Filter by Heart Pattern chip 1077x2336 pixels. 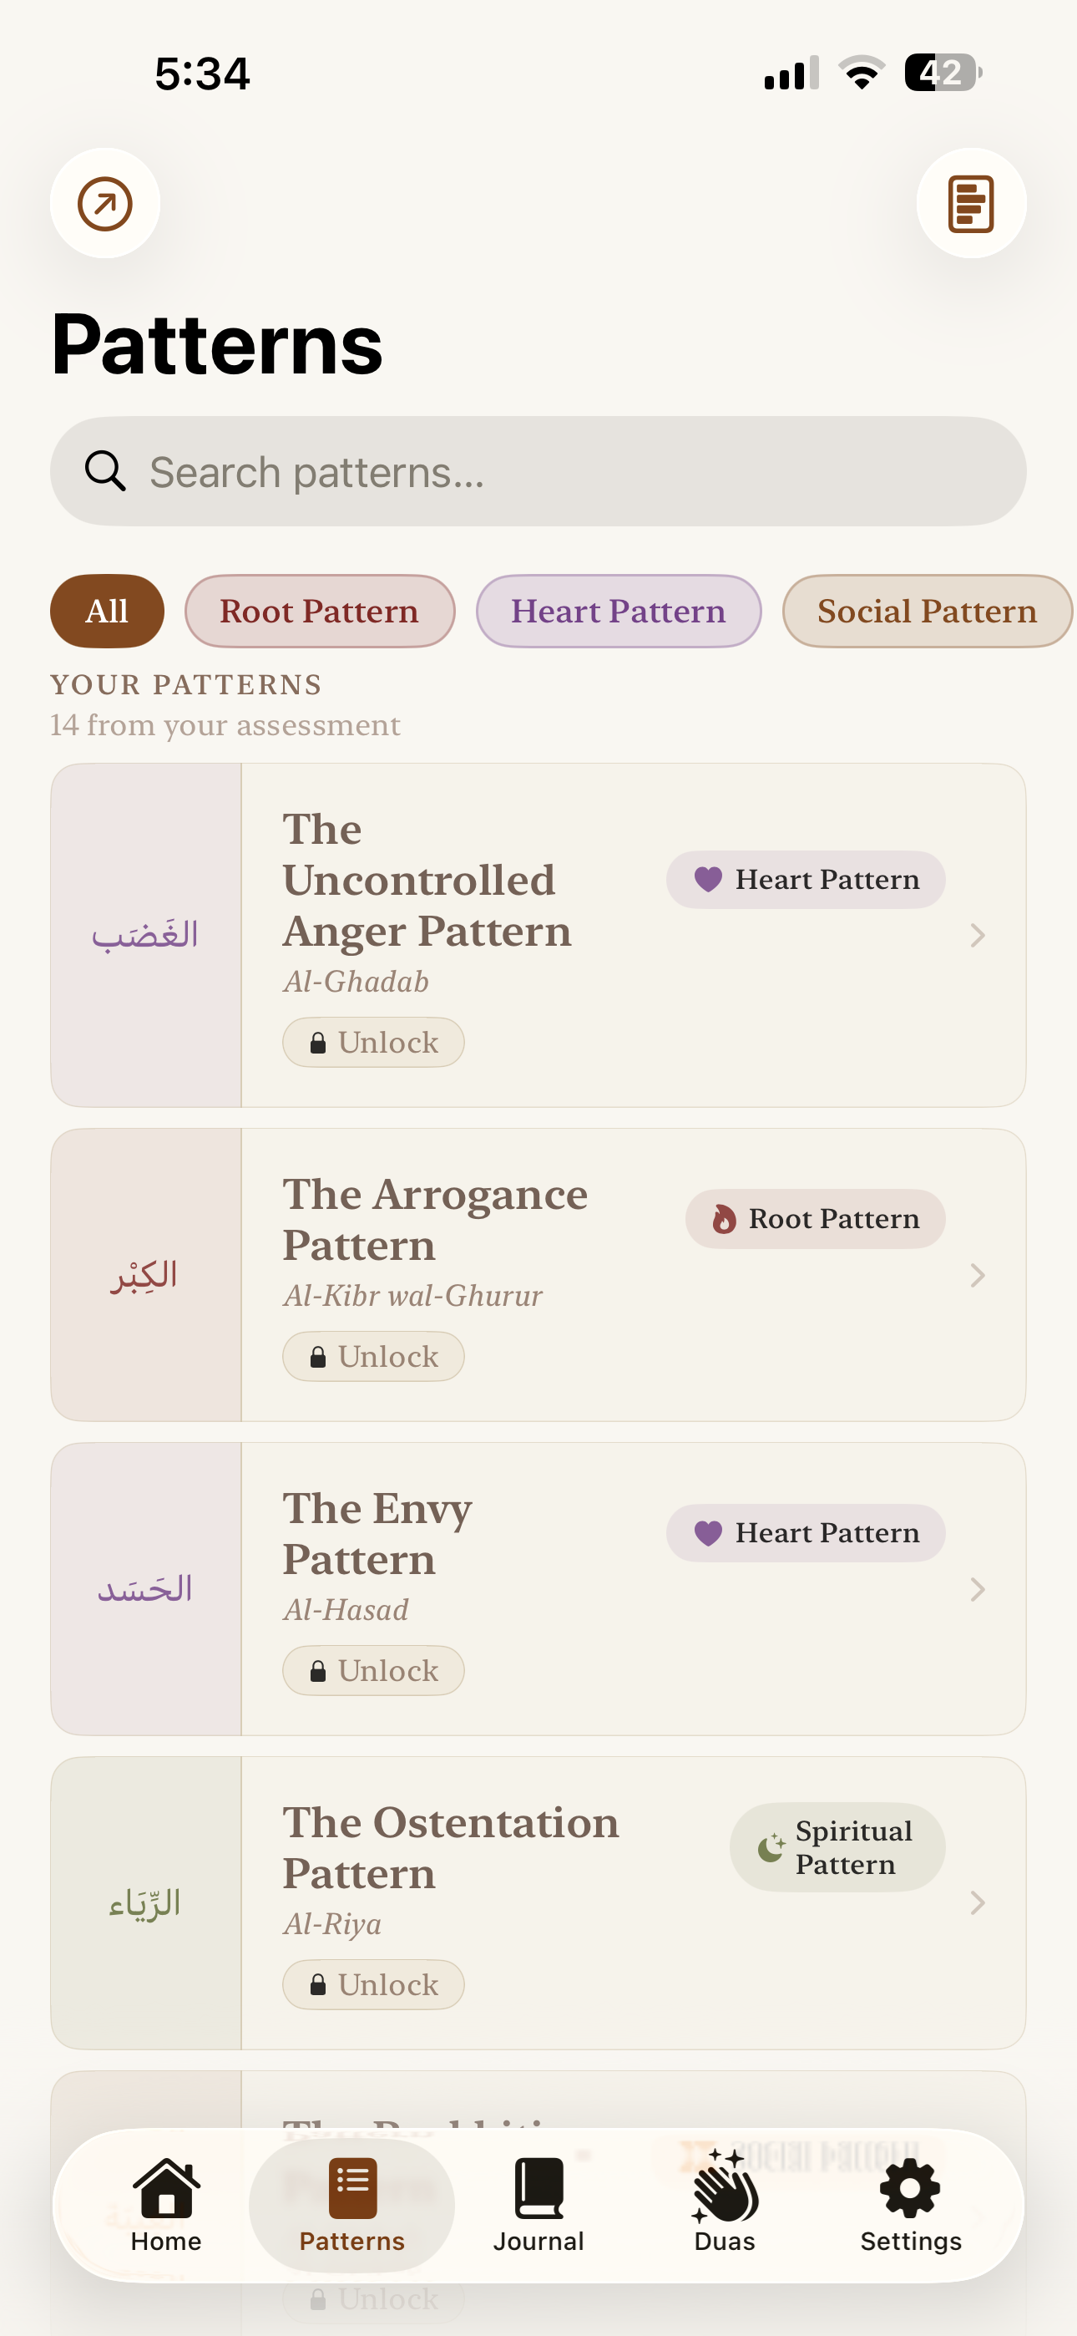click(x=619, y=612)
